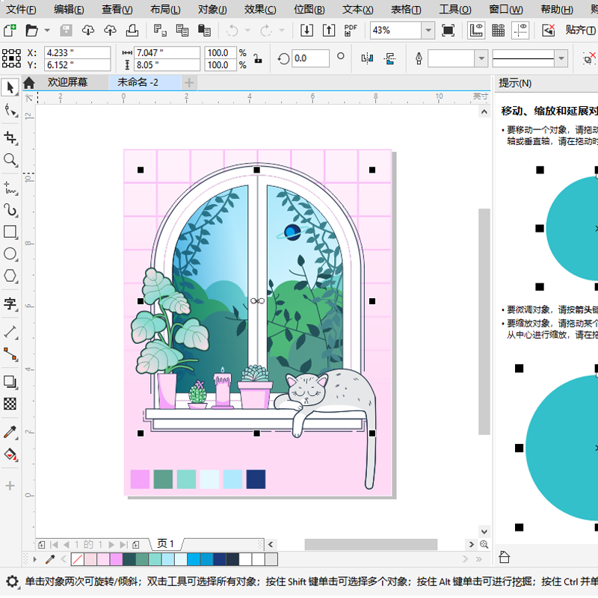598x598 pixels.
Task: Enable full-screen preview mode
Action: click(449, 30)
